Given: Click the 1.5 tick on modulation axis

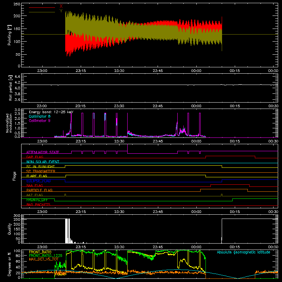Looking at the screenshot, I should pyautogui.click(x=17, y=123).
